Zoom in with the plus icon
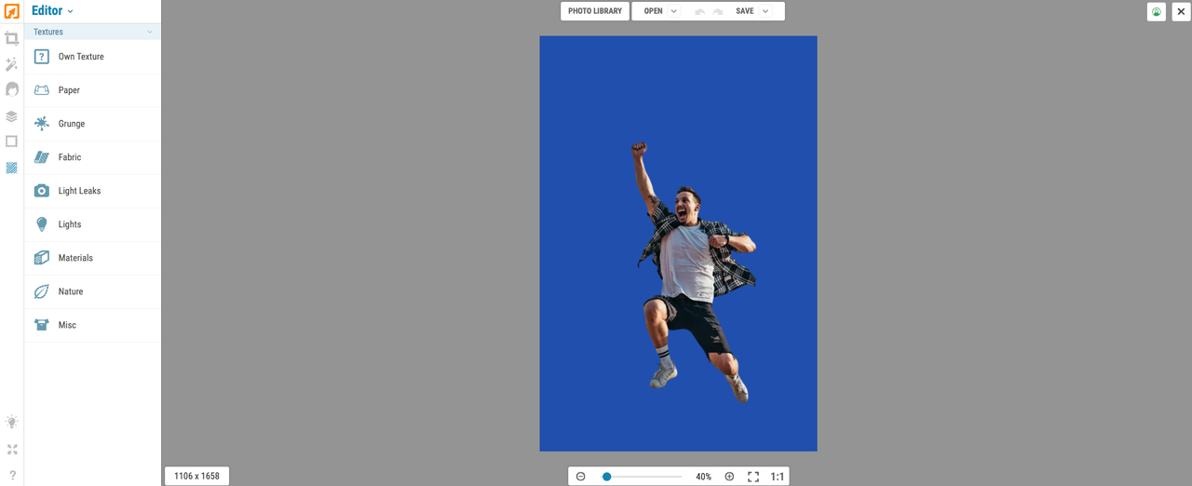Image resolution: width=1192 pixels, height=486 pixels. tap(729, 477)
